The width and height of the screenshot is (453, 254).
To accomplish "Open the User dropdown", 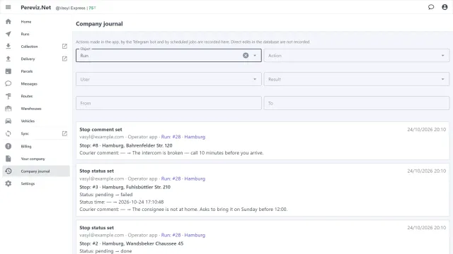I will click(168, 79).
